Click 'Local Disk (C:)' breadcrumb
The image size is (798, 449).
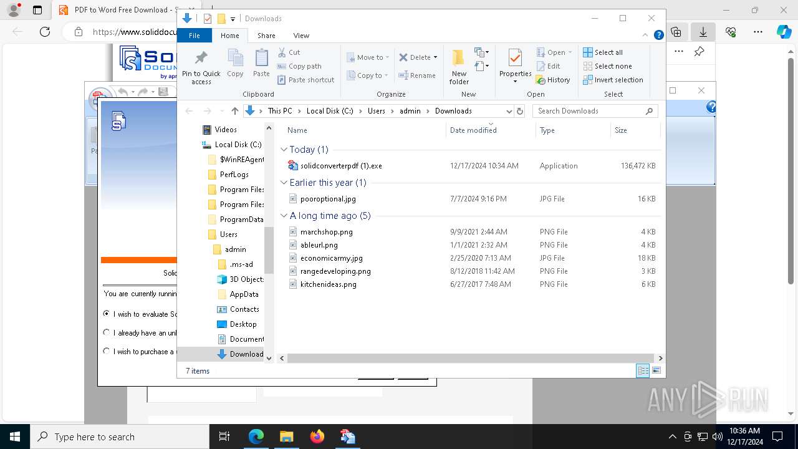330,111
